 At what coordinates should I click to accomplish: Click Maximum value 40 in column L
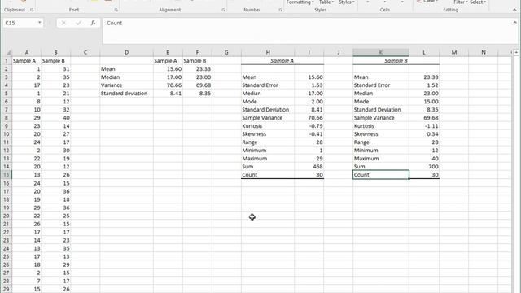[x=424, y=159]
